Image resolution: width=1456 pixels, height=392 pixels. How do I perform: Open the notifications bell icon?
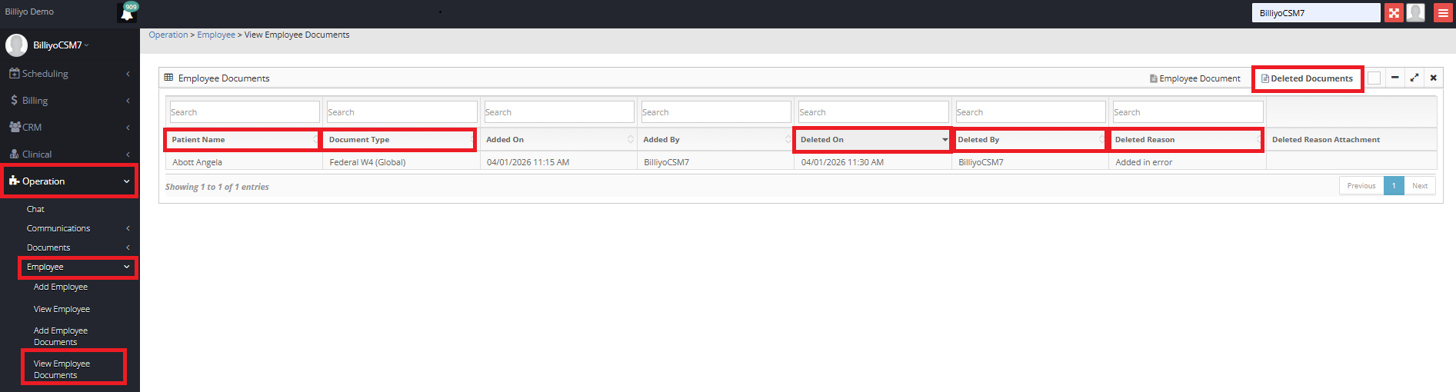(x=127, y=13)
